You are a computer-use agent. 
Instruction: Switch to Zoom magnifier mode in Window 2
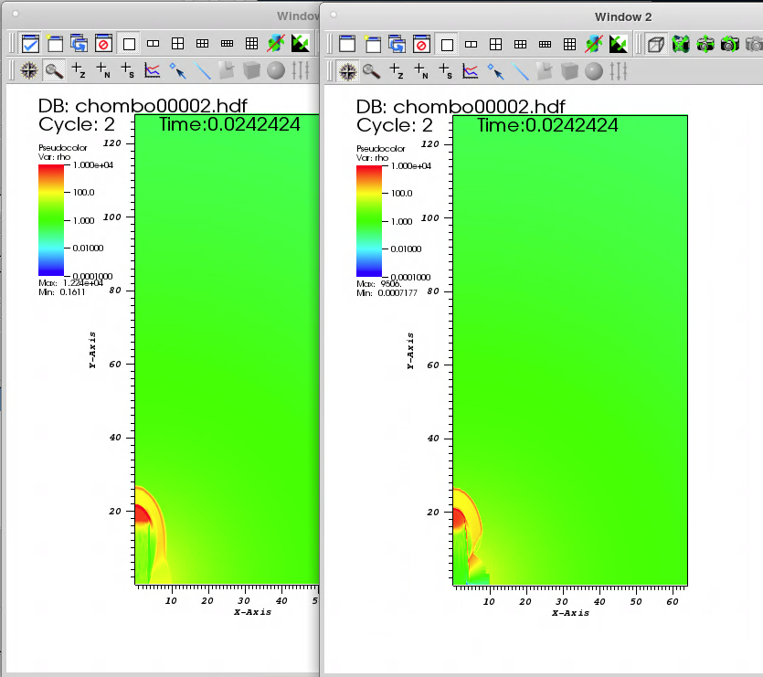coord(371,71)
